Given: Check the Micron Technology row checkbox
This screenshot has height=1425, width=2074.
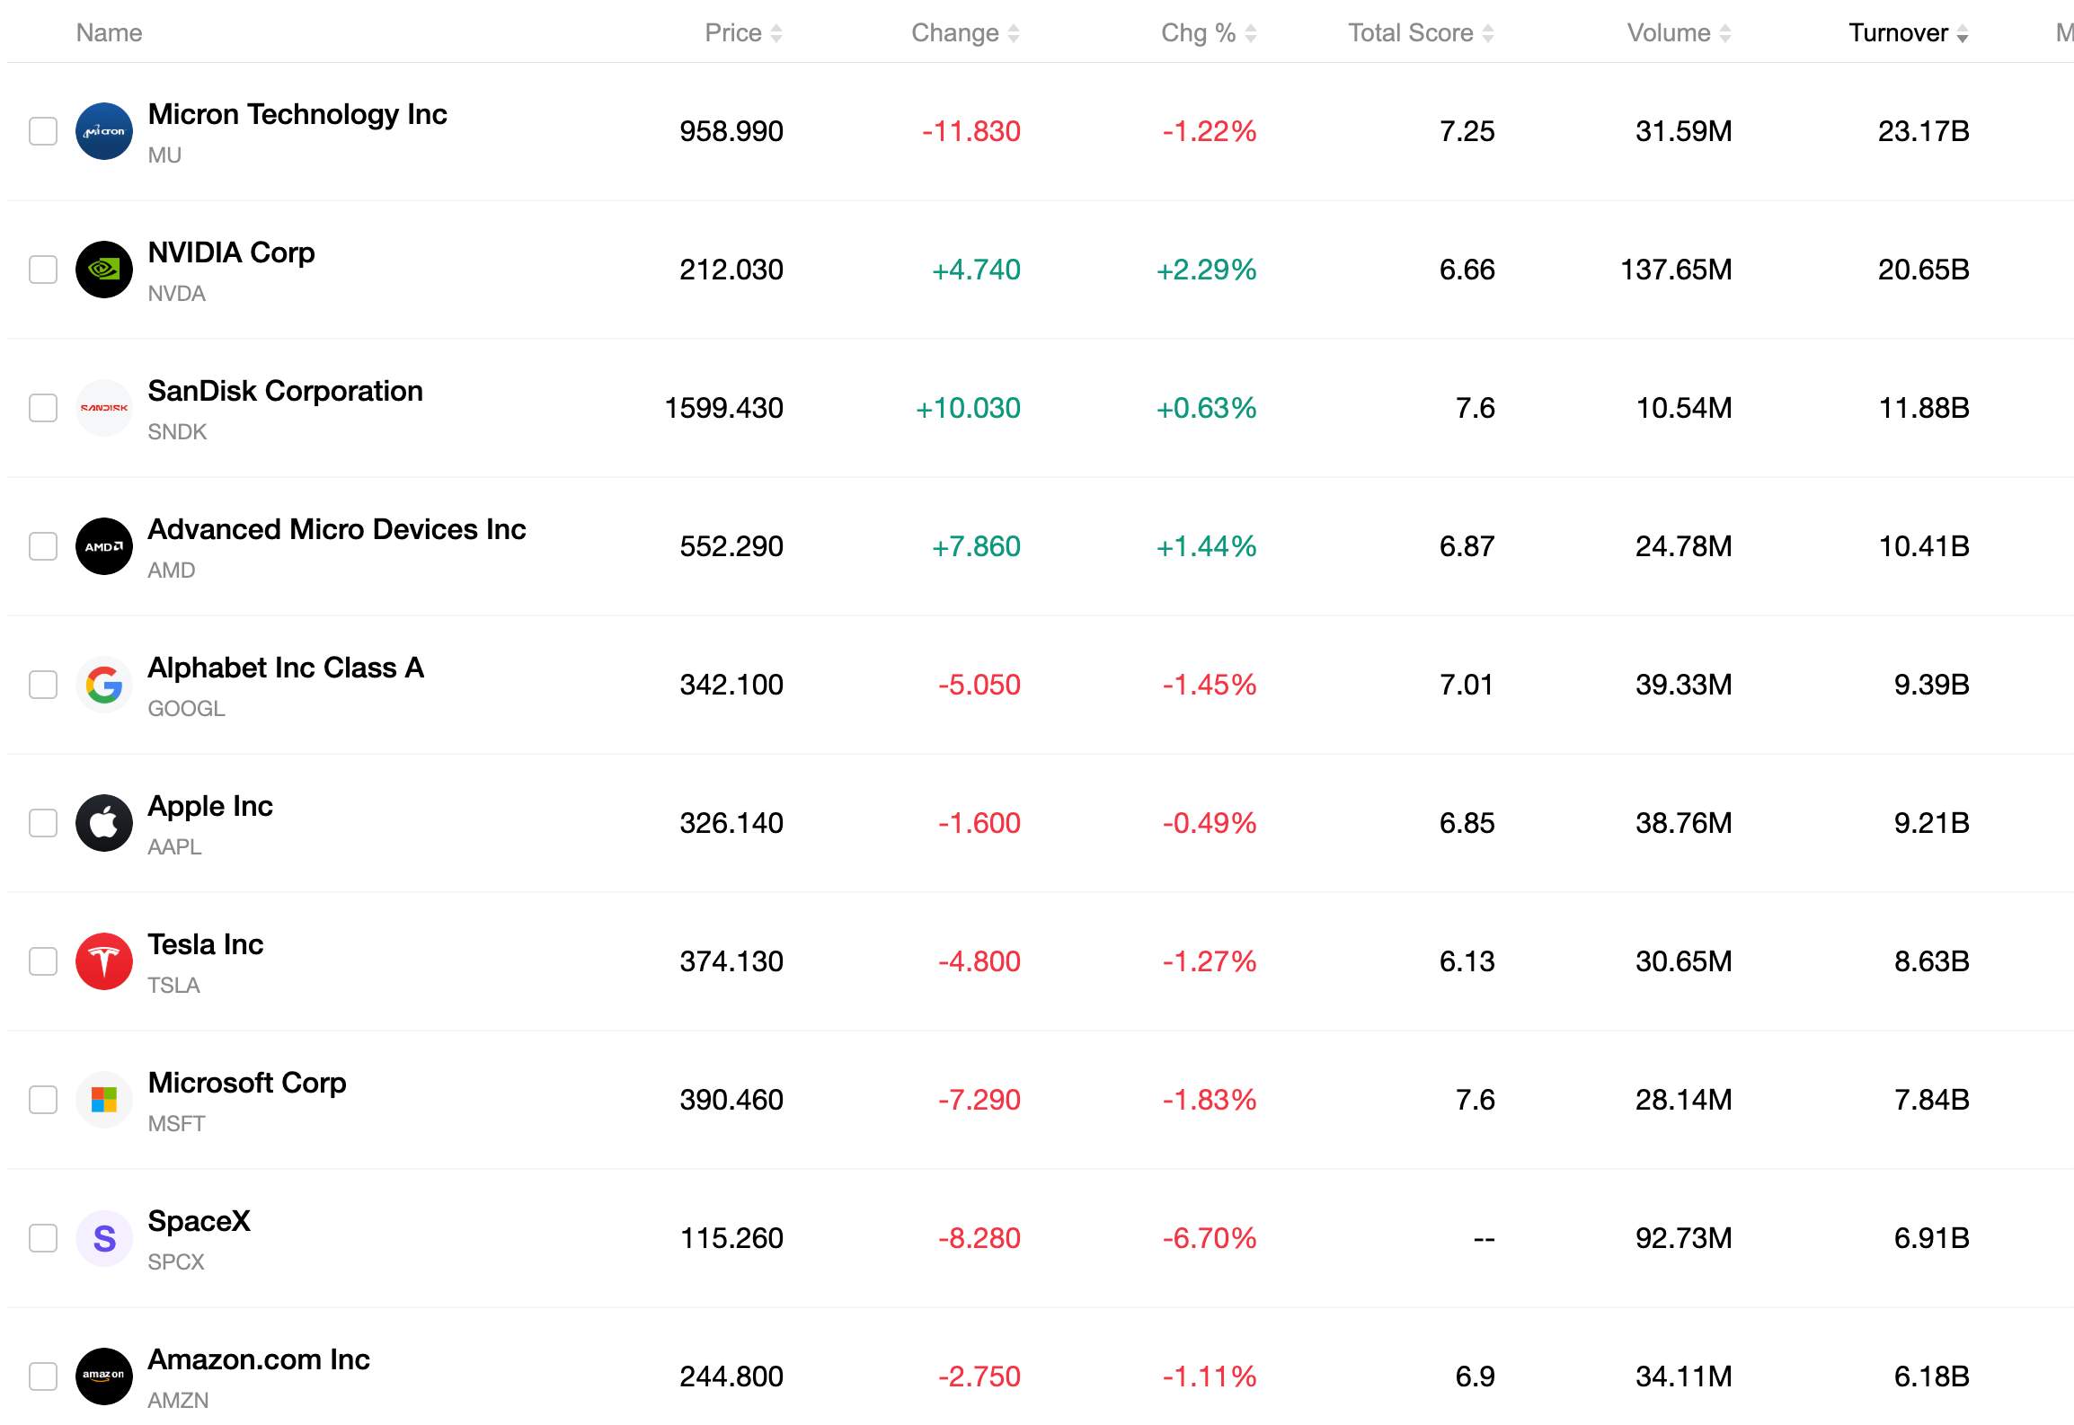Looking at the screenshot, I should 43,131.
